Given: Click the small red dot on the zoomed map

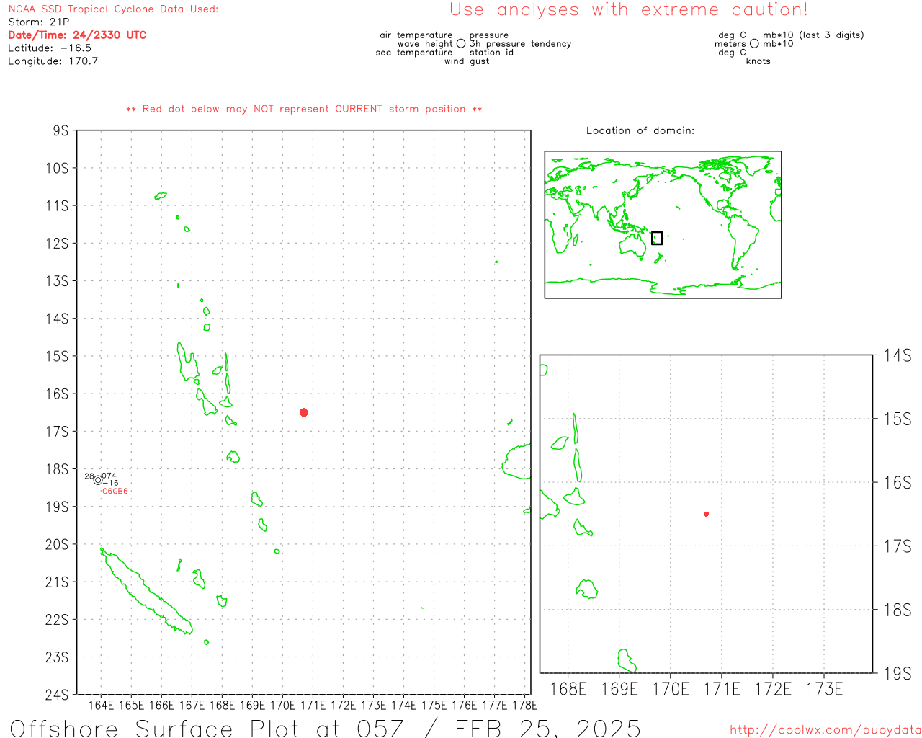Looking at the screenshot, I should (x=706, y=514).
